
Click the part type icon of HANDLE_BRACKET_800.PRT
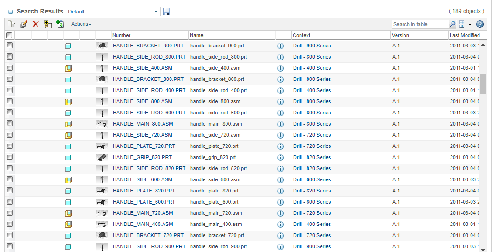coord(68,80)
